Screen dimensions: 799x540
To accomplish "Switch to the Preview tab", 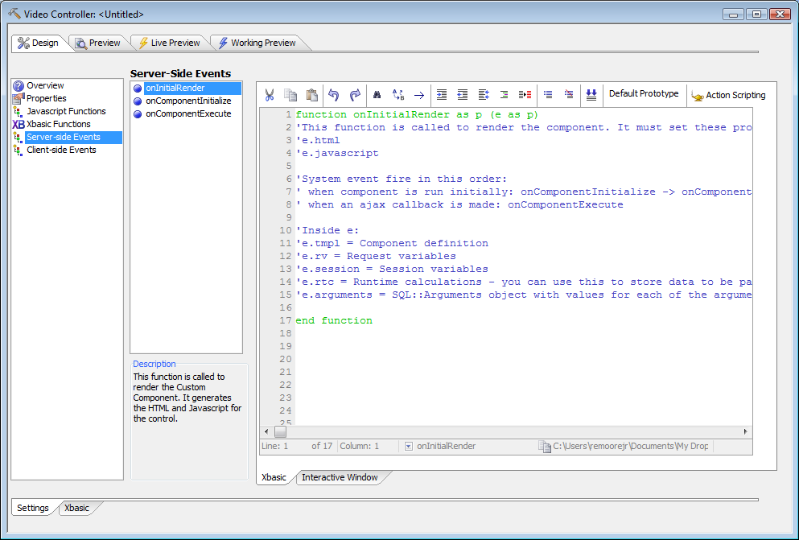I will [x=98, y=43].
